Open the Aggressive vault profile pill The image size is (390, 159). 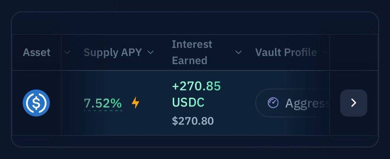coord(292,103)
